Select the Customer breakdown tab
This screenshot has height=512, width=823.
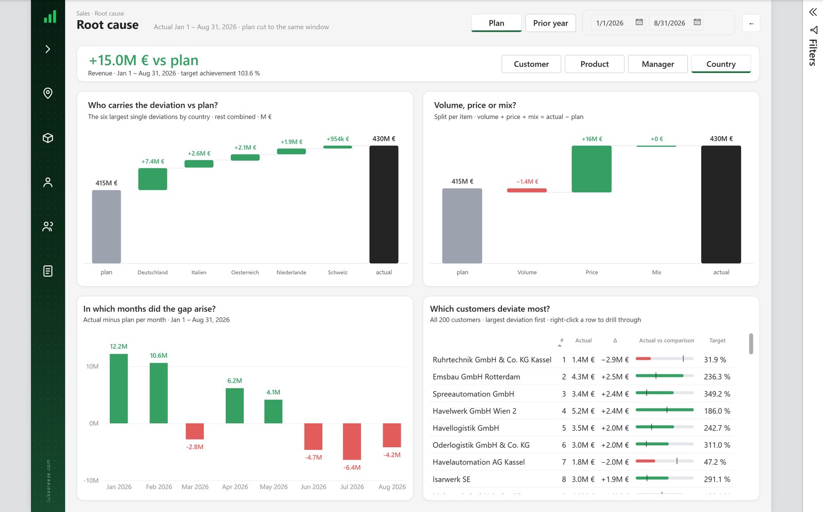click(531, 64)
